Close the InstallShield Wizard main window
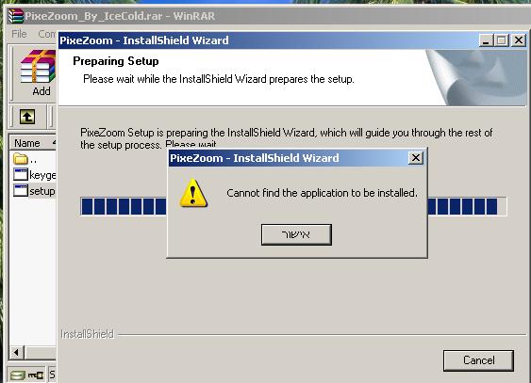The width and height of the screenshot is (531, 383). coord(519,40)
